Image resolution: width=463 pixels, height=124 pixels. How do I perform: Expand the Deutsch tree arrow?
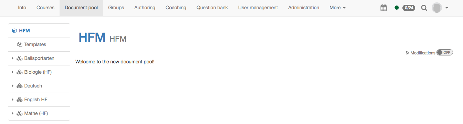(13, 86)
